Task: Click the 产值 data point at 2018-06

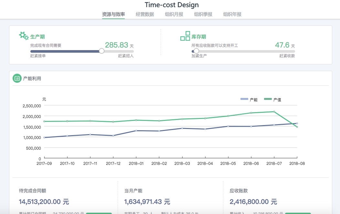Action: pos(251,113)
